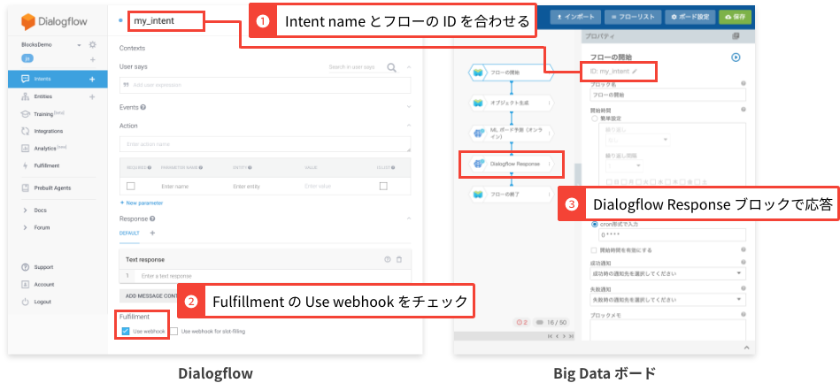Viewport: 840px width, 383px height.
Task: Delete Text response with trash icon
Action: pyautogui.click(x=398, y=260)
